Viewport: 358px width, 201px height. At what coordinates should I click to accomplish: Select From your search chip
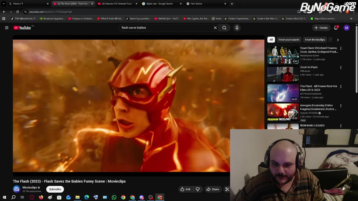[289, 40]
